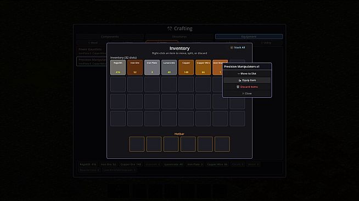Click the 'Iron Ore: 52' resource chip
The width and height of the screenshot is (359, 201).
(109, 164)
